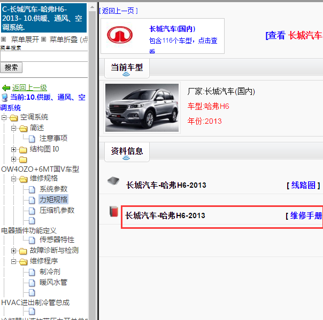Screen dimensions: 323x320
Task: Select the 传感器特性 tree item
Action: (57, 239)
